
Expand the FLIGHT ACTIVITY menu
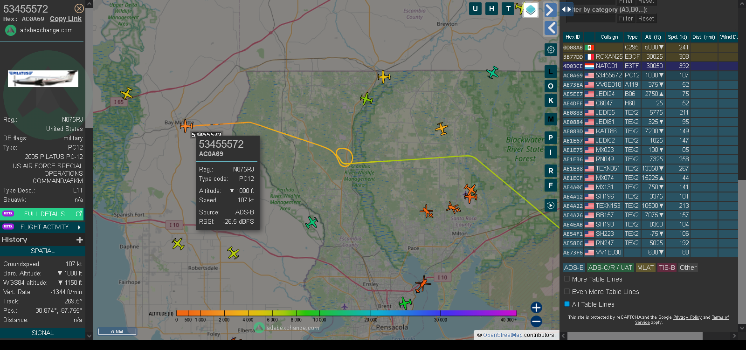pyautogui.click(x=42, y=227)
